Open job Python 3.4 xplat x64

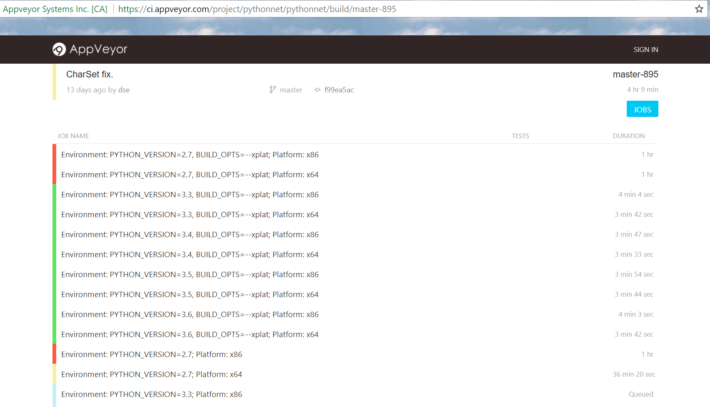coord(190,255)
